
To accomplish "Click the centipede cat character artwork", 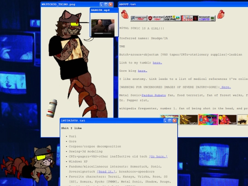I will 78,63.
